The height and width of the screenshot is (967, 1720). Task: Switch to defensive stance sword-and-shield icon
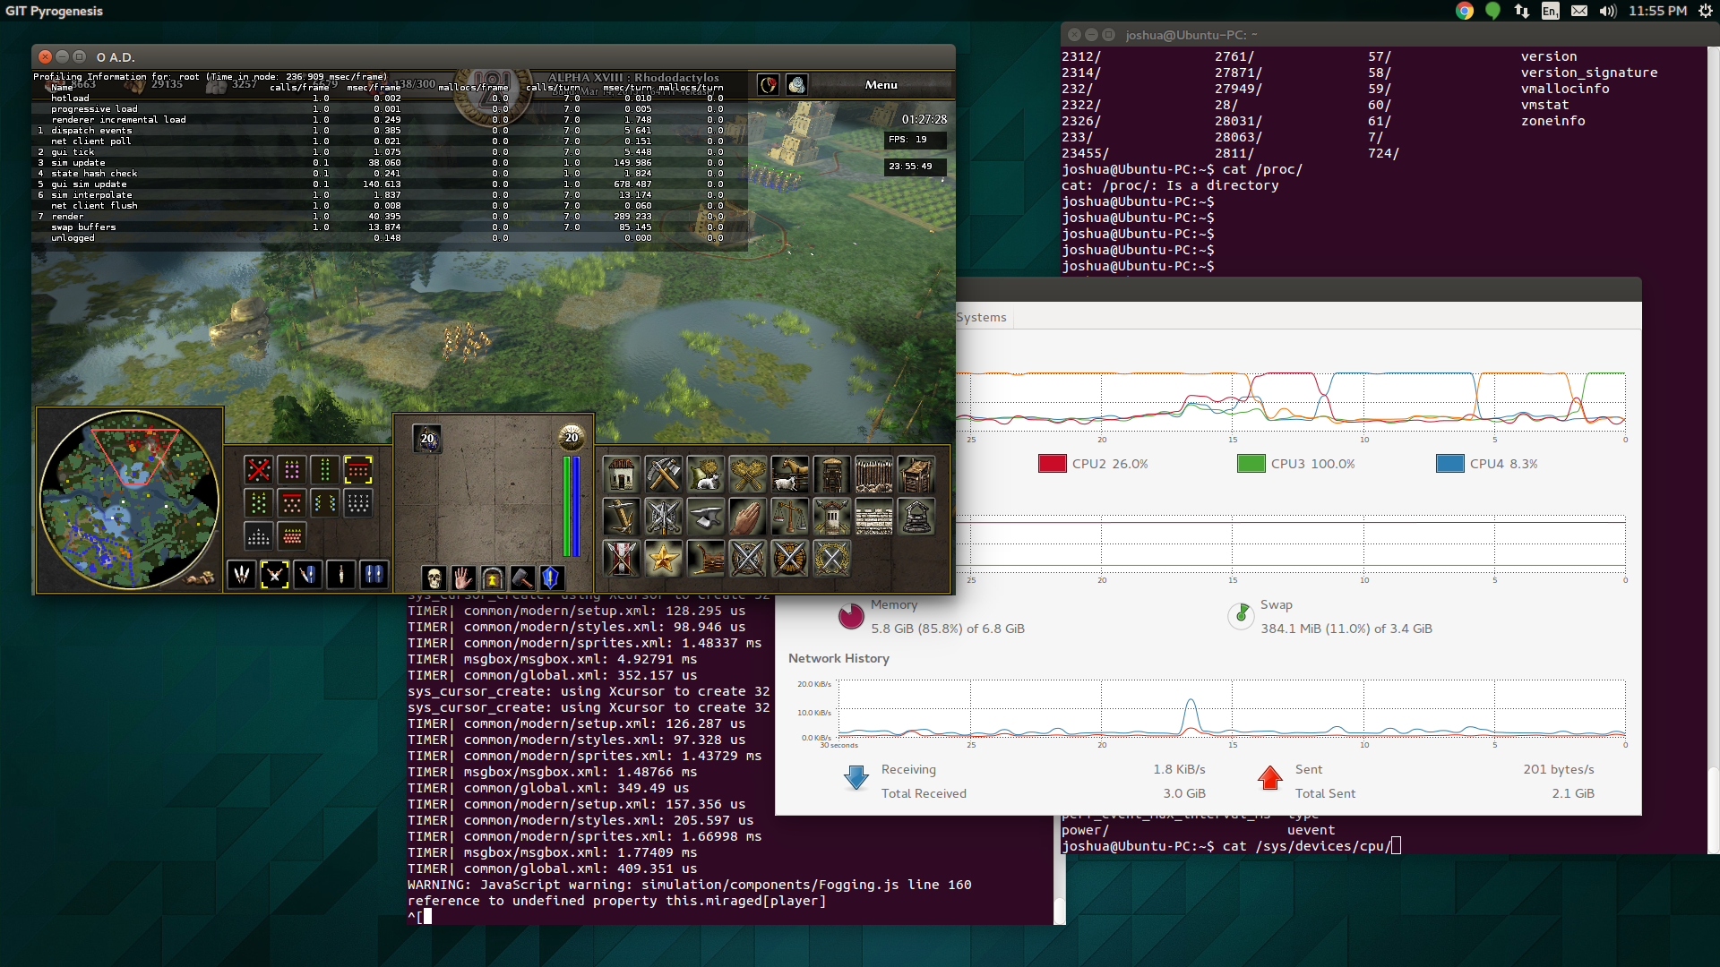point(308,574)
